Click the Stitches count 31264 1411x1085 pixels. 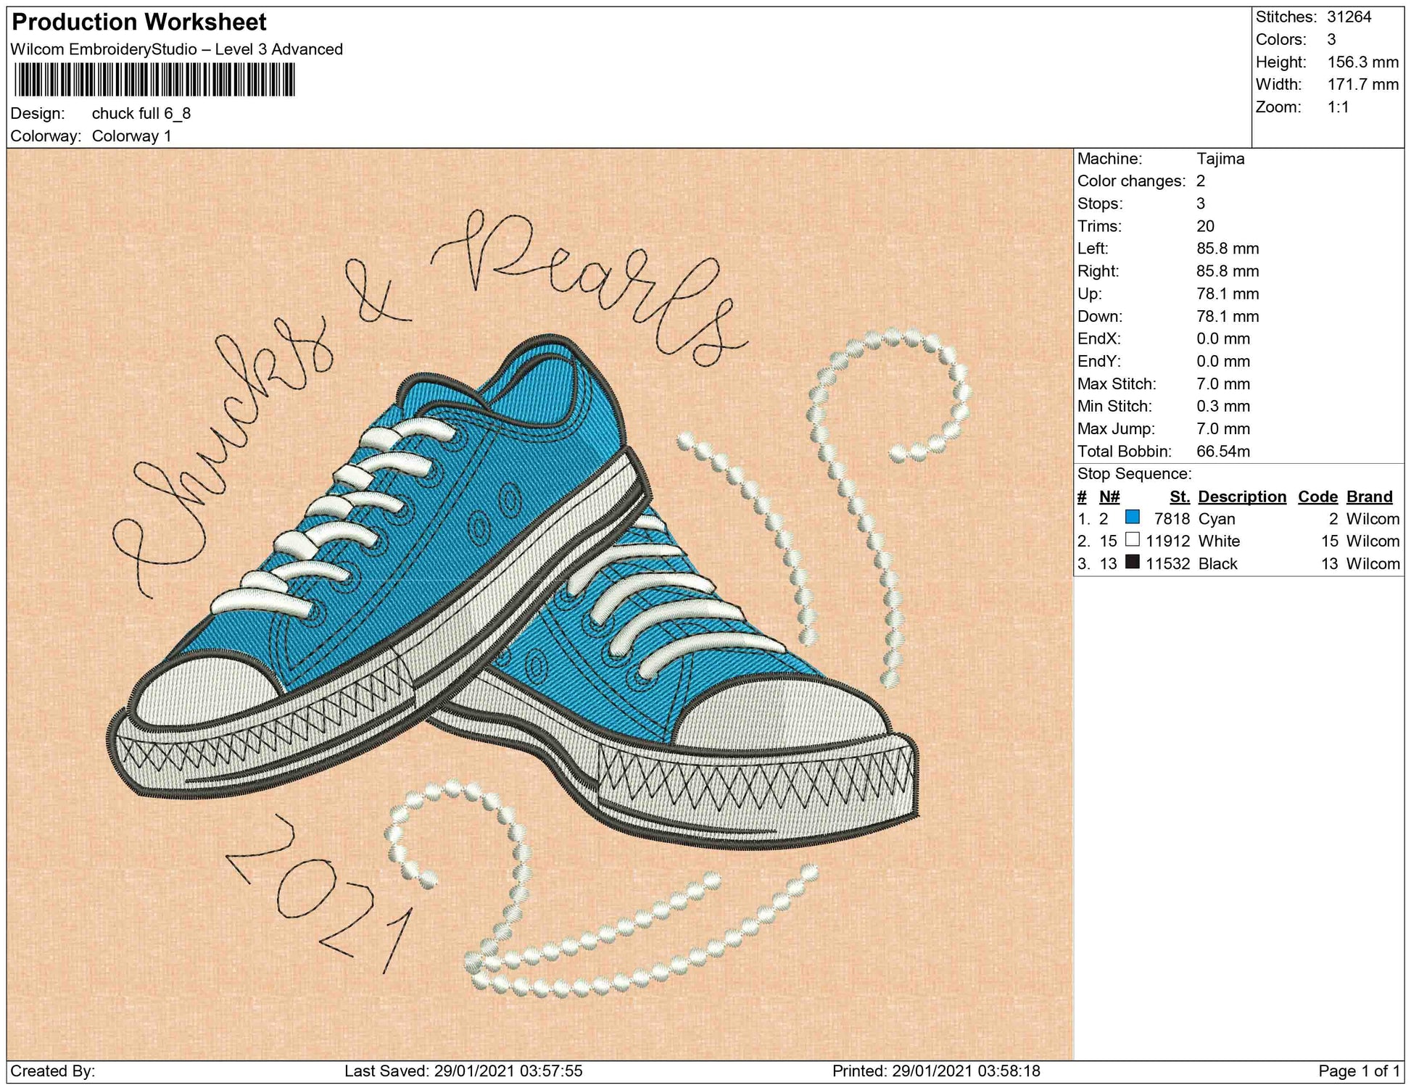coord(1349,17)
